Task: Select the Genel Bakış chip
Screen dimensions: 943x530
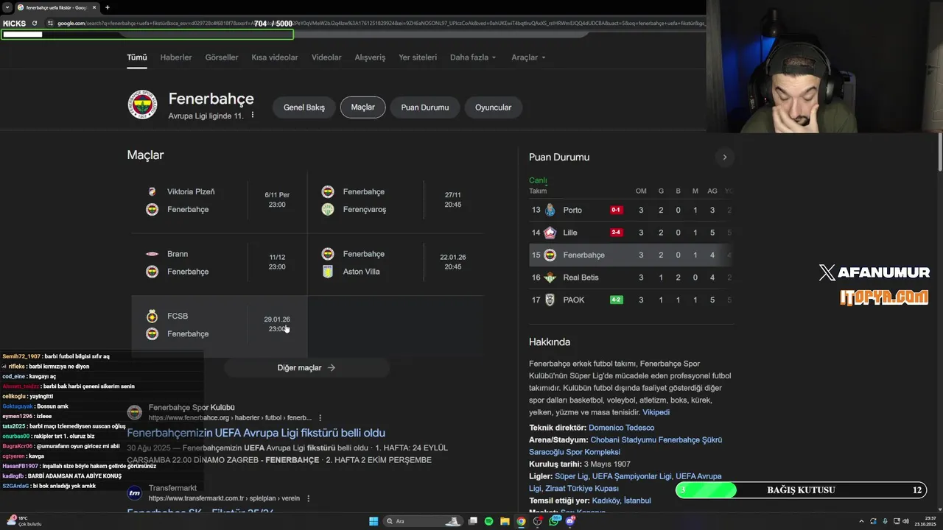Action: click(304, 107)
